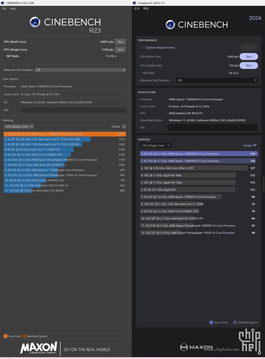Open the 2024 Minimum Test Duration dropdown
Viewport: 265px width, 359px height.
tap(217, 80)
